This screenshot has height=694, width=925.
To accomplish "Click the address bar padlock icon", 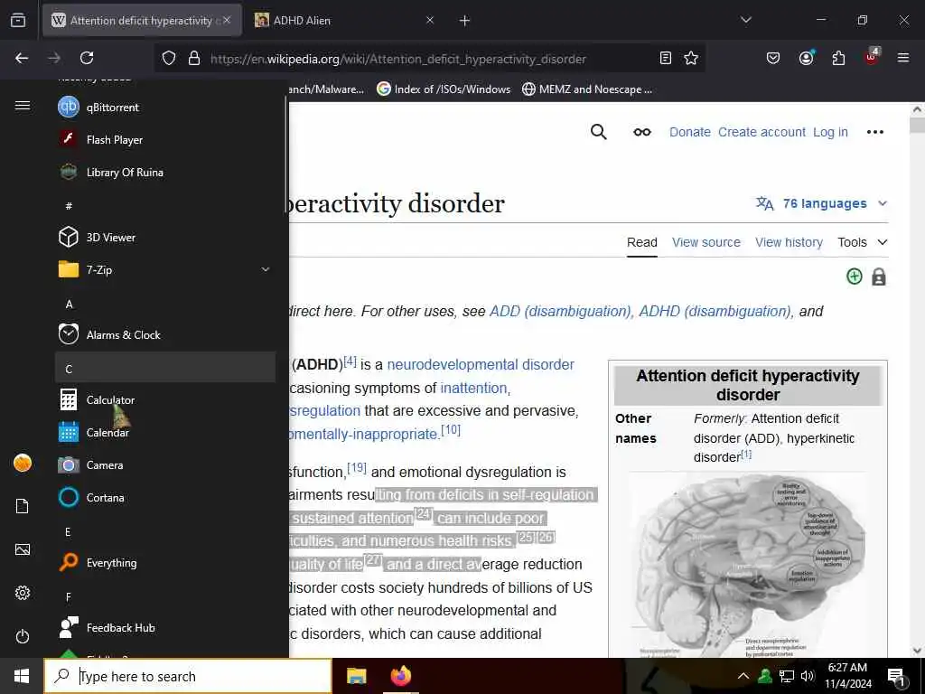I will (194, 59).
